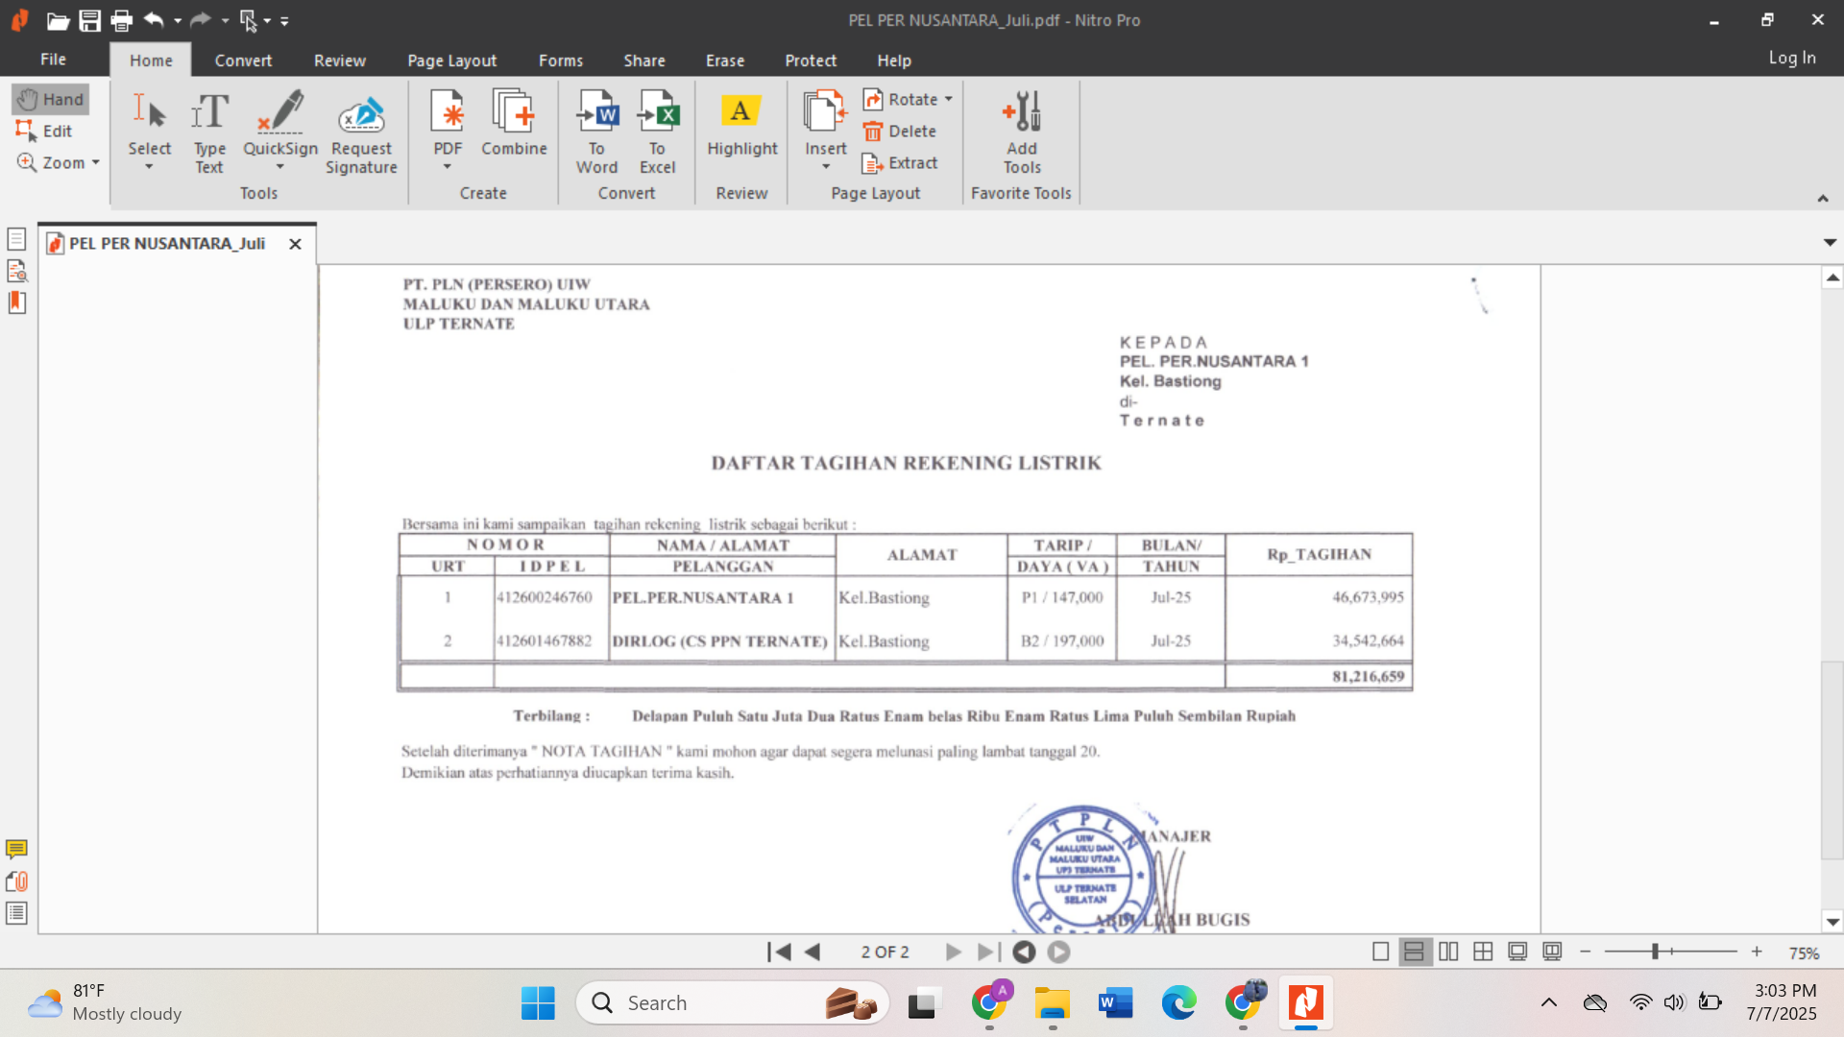The height and width of the screenshot is (1037, 1844).
Task: Go to the first page
Action: coord(779,952)
